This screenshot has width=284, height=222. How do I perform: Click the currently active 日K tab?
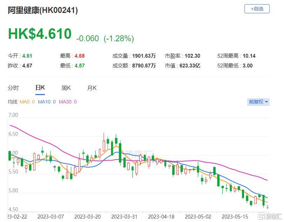pos(40,88)
